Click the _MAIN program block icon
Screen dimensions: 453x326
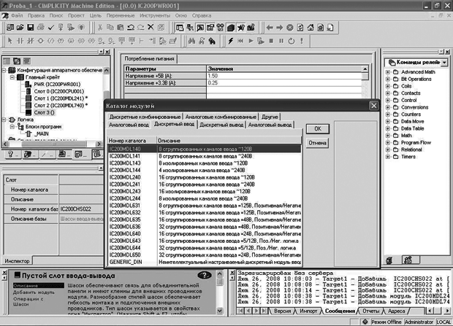28,134
